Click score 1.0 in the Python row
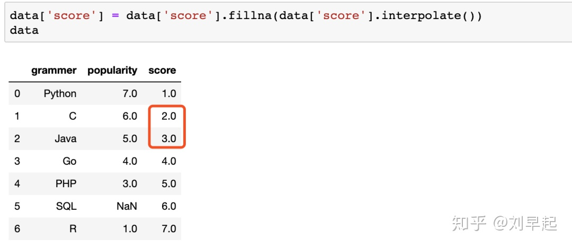Viewport: 572px width, 247px height. 169,94
